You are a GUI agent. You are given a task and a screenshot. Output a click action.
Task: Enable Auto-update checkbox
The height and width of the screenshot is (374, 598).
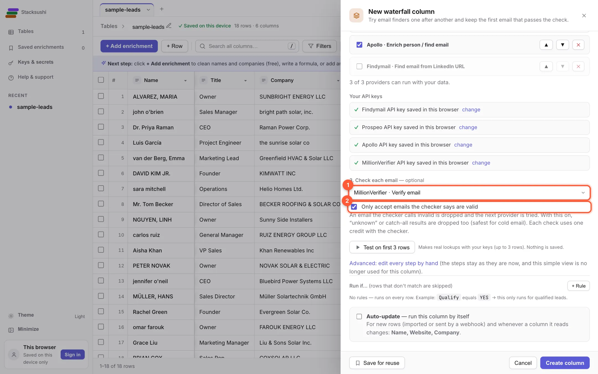tap(359, 317)
